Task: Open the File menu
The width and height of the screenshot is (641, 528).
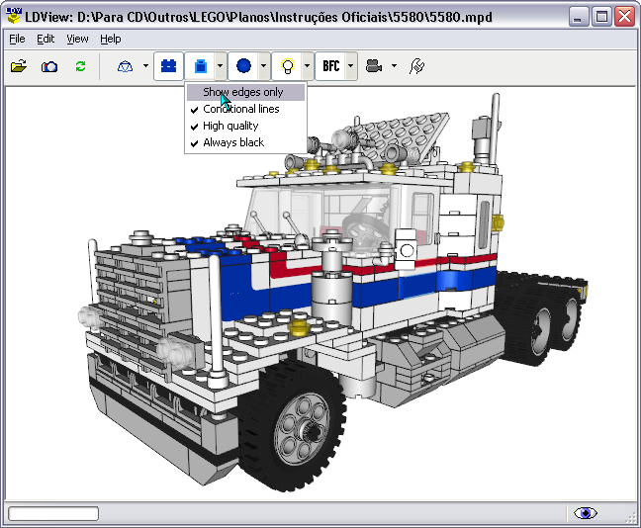Action: coord(17,39)
